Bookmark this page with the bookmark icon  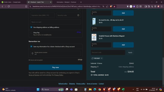tap(26, 6)
